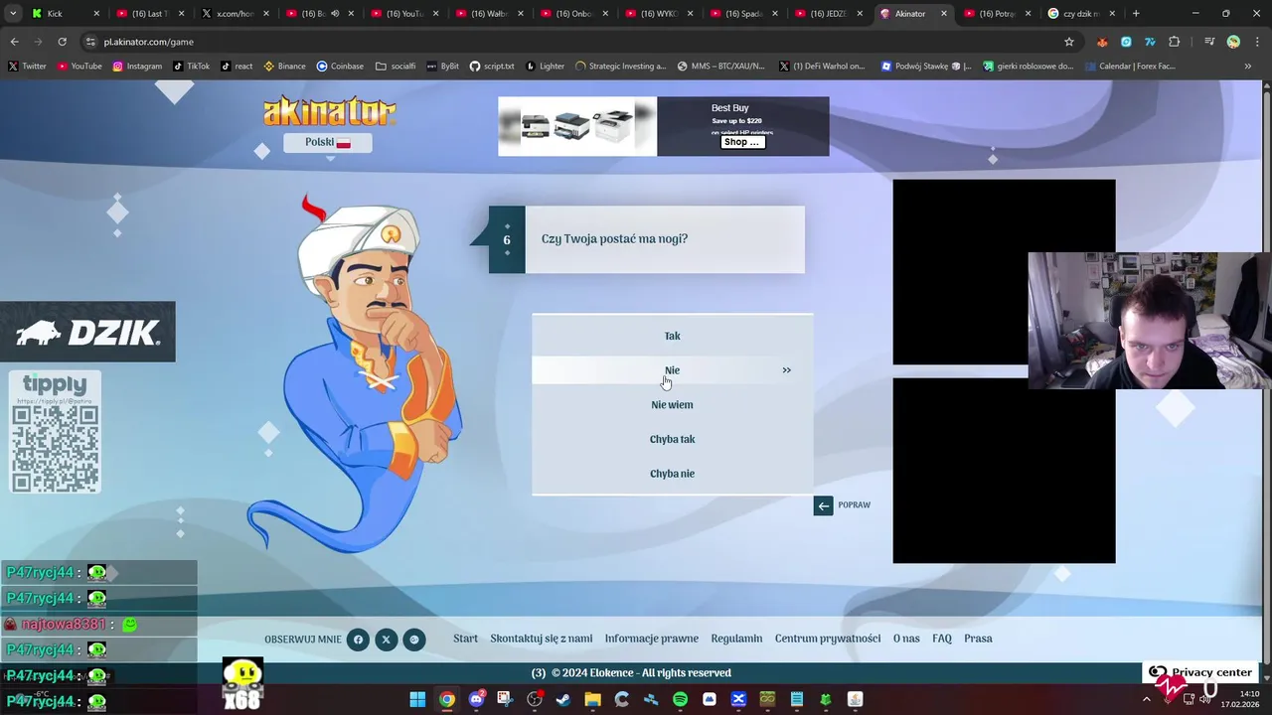The image size is (1272, 715).
Task: Click the address bar showing pl.akinator.com/game
Action: [x=571, y=42]
